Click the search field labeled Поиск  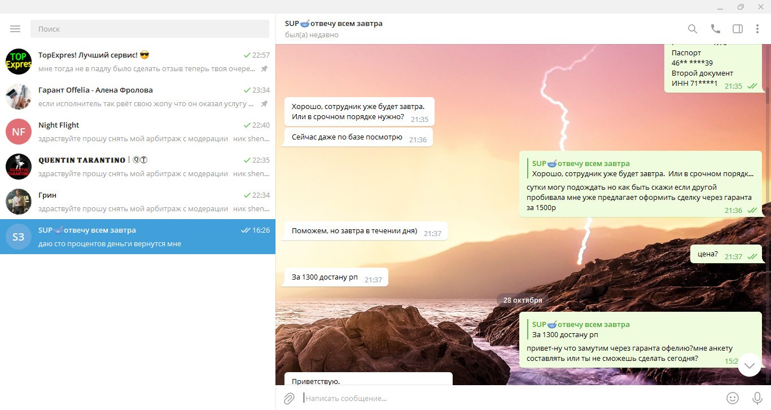[x=150, y=29]
